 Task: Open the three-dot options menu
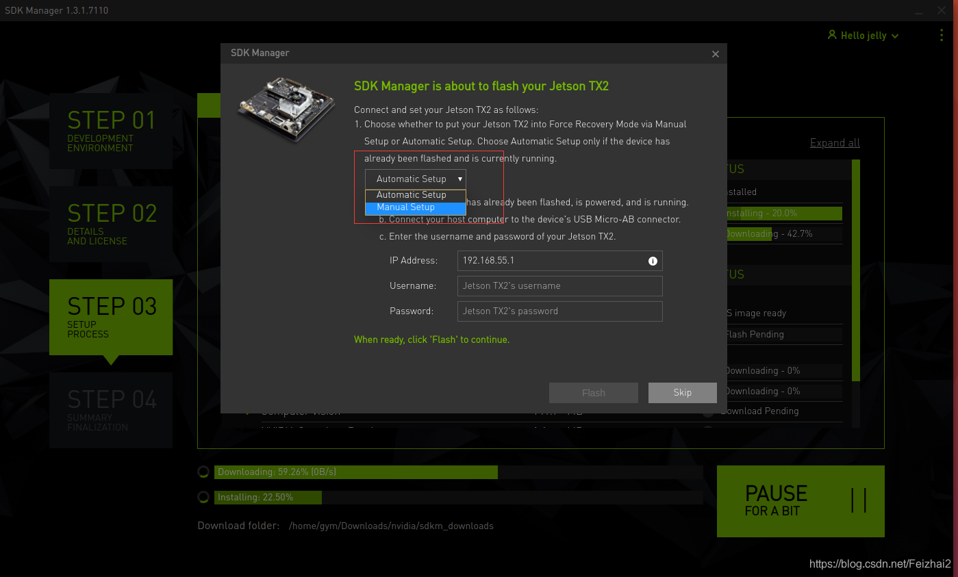tap(942, 35)
